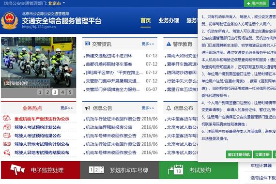Screen dimensions: 276x184
Task: Open 行驶中失火怎么 warning article
Action: point(182,81)
